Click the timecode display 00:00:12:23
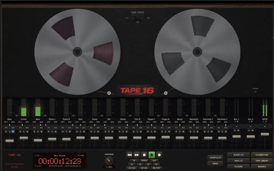274x171 pixels. coord(60,161)
